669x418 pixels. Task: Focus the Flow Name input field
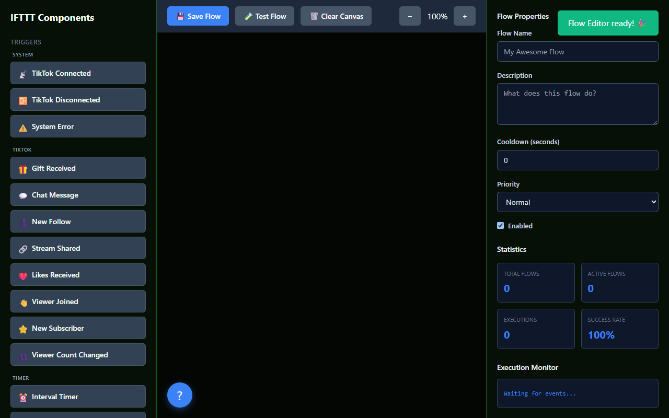(578, 52)
